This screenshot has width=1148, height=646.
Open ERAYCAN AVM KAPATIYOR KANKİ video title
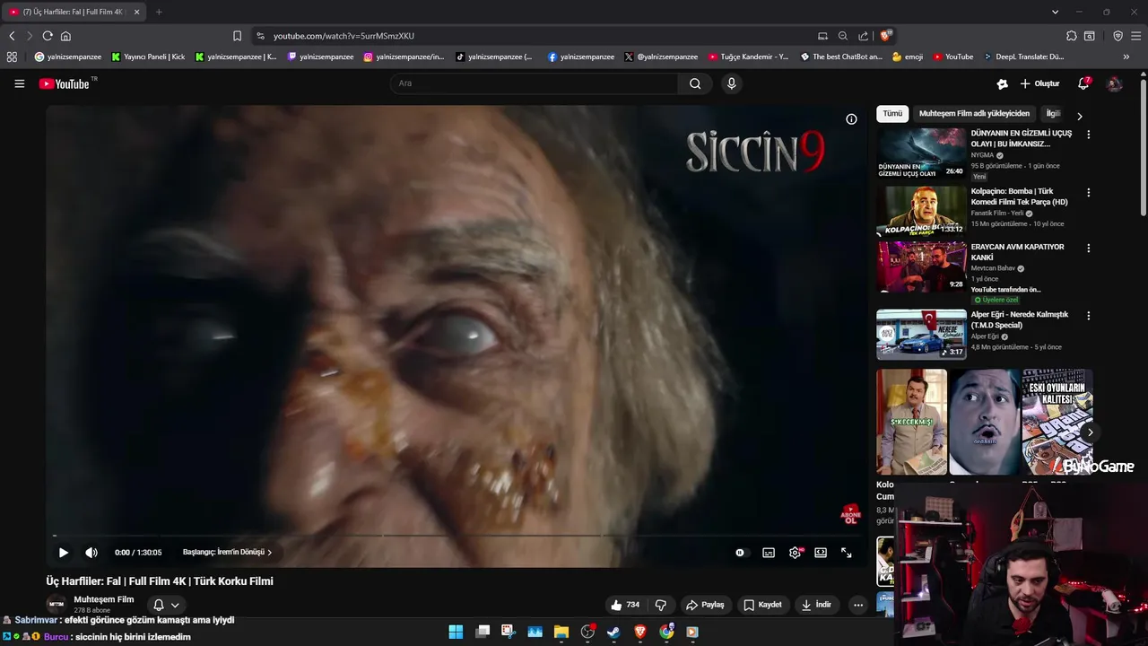point(1017,252)
